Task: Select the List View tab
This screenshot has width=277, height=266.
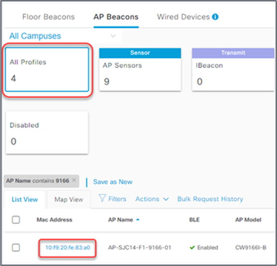Action: pos(25,200)
